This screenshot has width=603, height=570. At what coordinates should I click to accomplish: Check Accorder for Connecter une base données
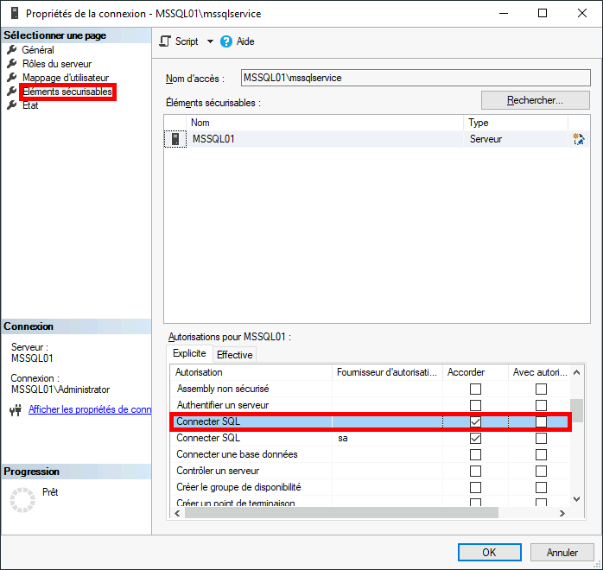(x=475, y=454)
